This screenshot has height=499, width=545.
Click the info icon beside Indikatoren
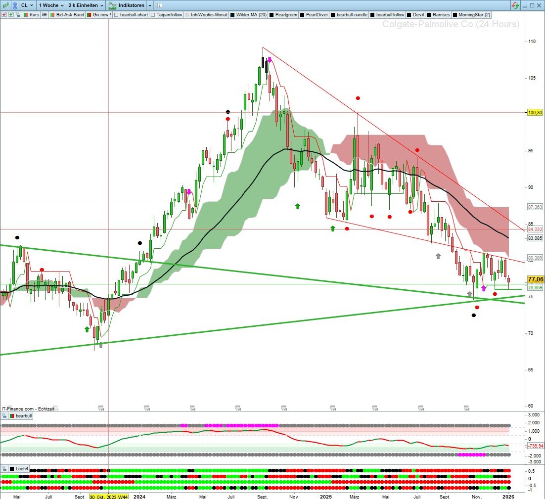point(159,5)
